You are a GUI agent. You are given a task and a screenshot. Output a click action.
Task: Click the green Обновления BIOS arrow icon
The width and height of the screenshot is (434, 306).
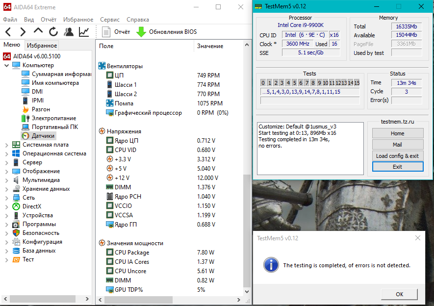[x=141, y=32]
